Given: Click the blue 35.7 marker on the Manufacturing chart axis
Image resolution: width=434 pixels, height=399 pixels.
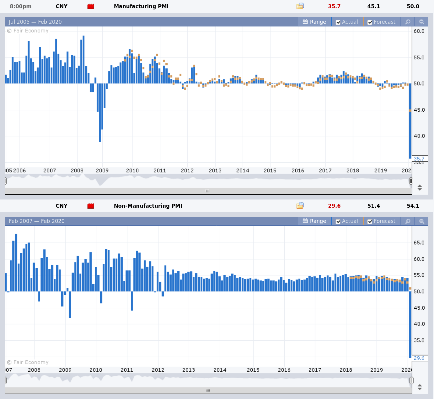Looking at the screenshot, I should click(x=419, y=159).
